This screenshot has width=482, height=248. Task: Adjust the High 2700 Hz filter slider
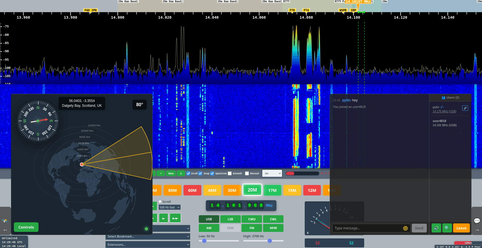tap(270, 241)
